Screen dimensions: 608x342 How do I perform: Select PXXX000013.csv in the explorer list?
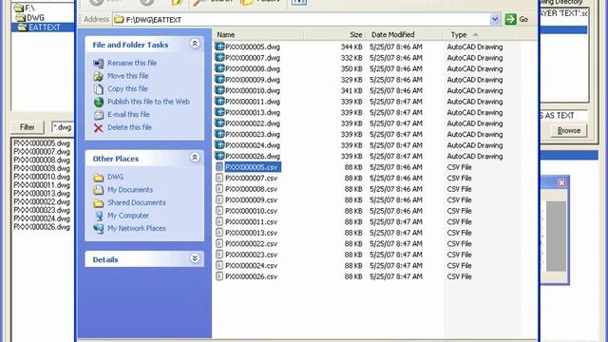pyautogui.click(x=251, y=233)
